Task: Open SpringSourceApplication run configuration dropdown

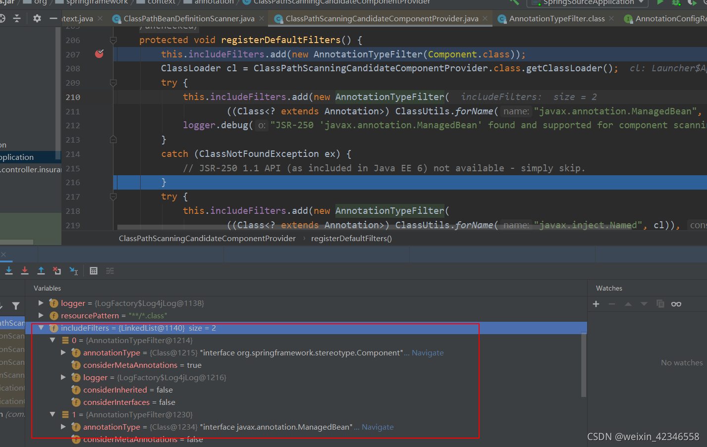Action: pyautogui.click(x=588, y=2)
